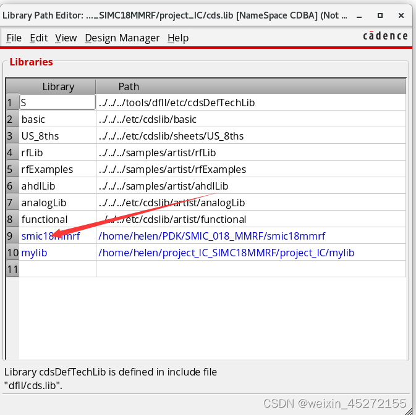Open the View menu
The height and width of the screenshot is (415, 416).
[66, 38]
